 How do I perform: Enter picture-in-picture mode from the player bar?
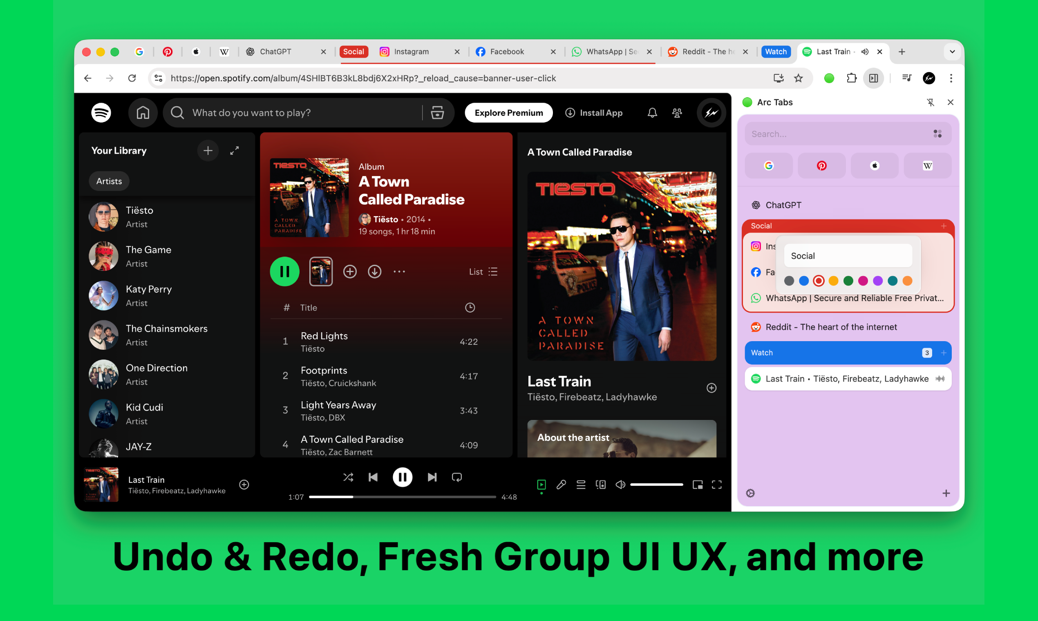pos(698,485)
